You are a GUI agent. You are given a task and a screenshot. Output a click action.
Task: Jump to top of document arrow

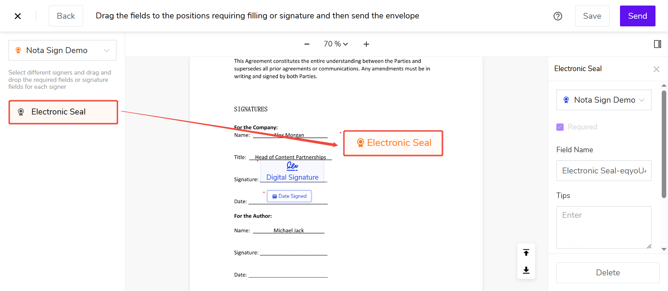[526, 253]
